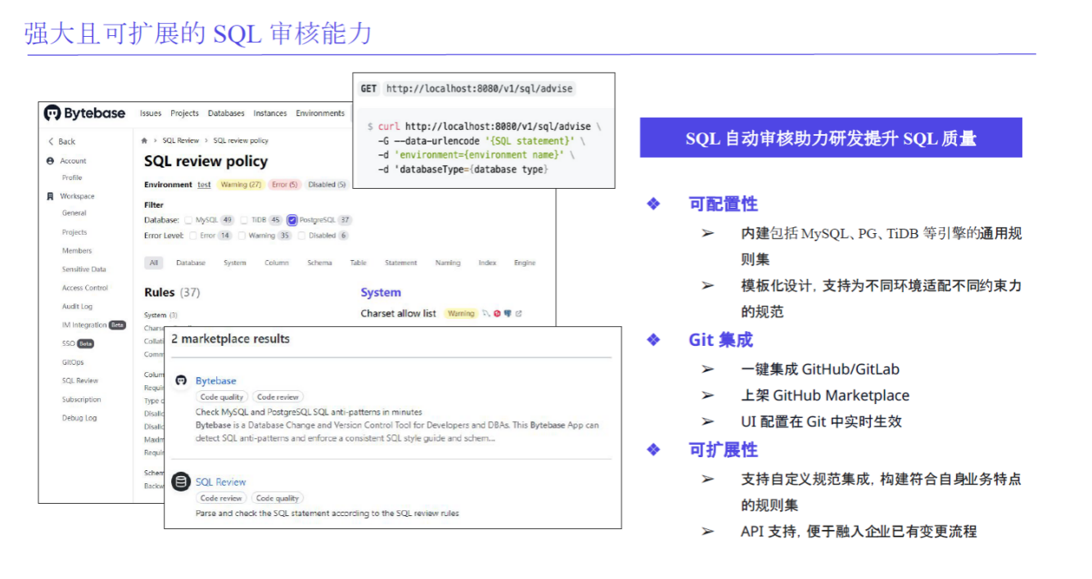The image size is (1092, 579).
Task: Open Access Control in the sidebar
Action: pos(85,288)
